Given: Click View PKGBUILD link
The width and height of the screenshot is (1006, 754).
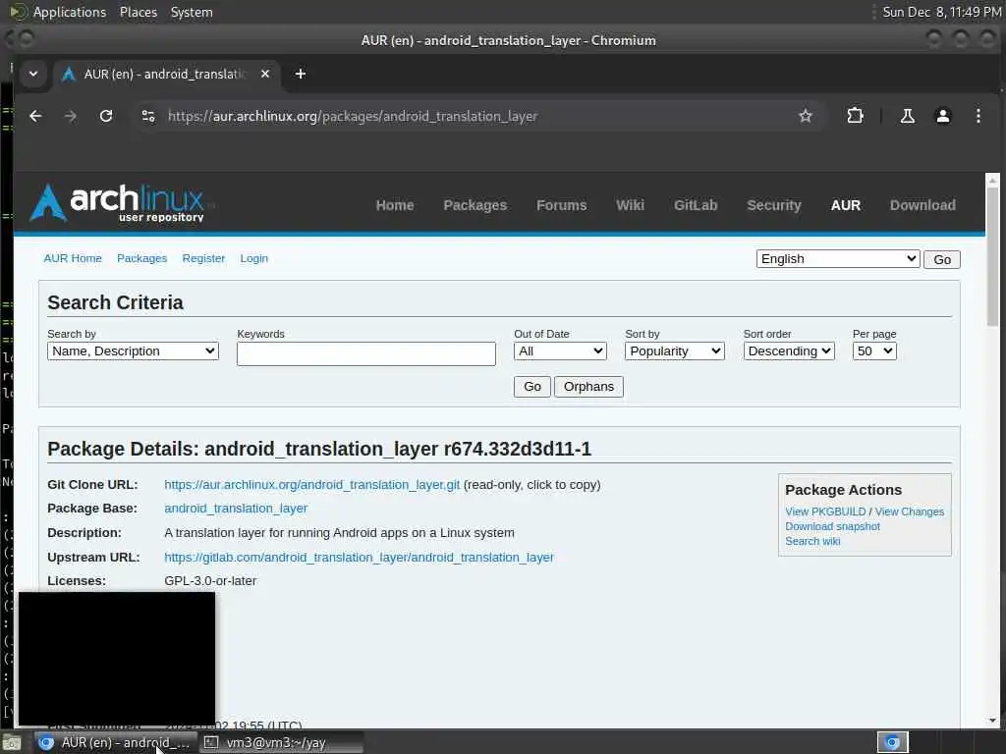Looking at the screenshot, I should click(x=825, y=512).
